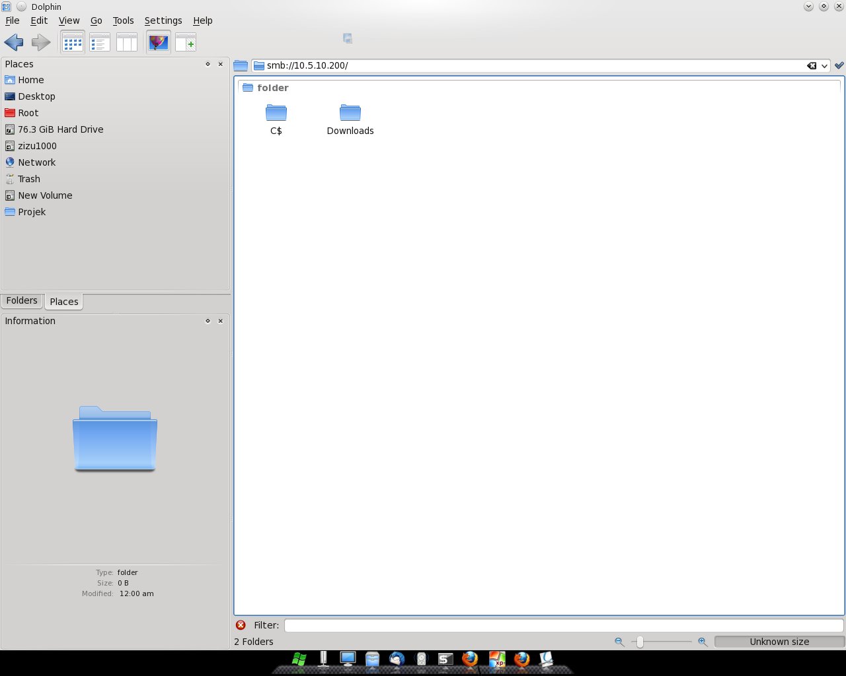Launch Thunderbird from the dock
Viewport: 846px width, 676px height.
coord(397,659)
